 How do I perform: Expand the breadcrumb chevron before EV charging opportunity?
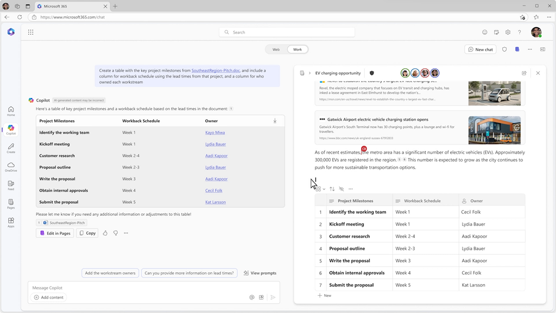point(309,73)
